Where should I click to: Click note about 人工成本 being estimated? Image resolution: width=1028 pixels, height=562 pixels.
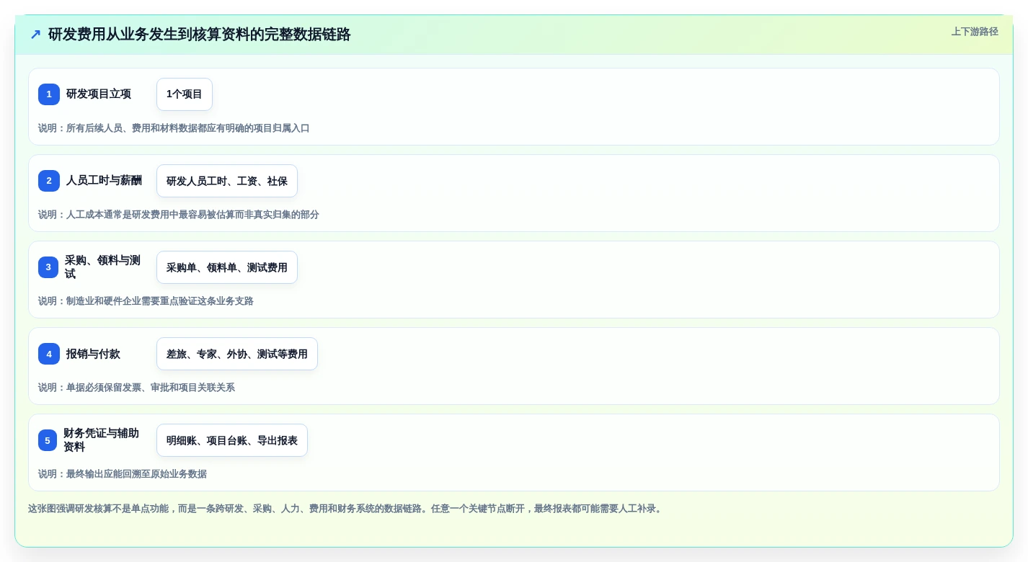(x=179, y=215)
